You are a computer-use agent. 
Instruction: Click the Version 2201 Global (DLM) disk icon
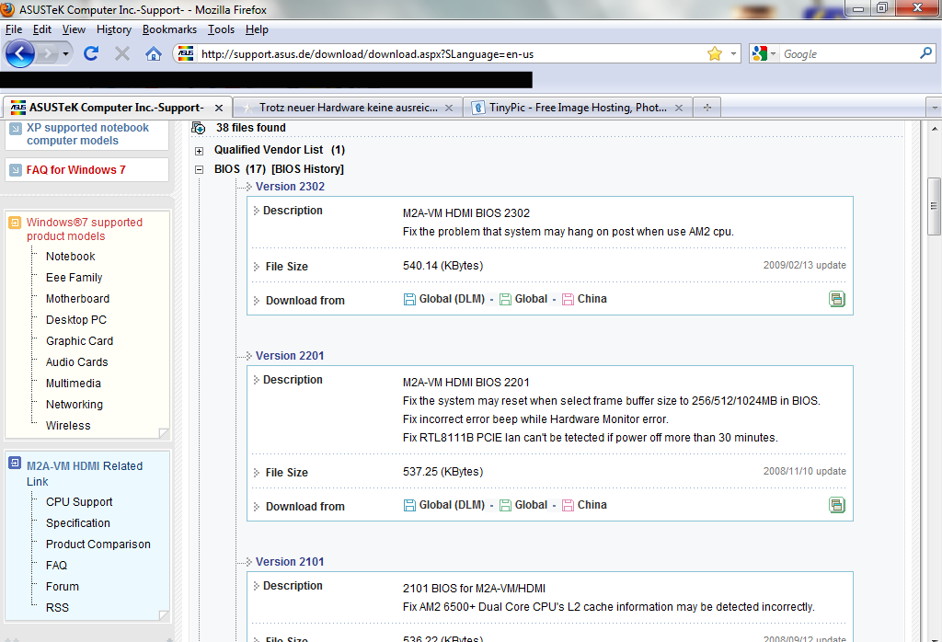[x=409, y=505]
